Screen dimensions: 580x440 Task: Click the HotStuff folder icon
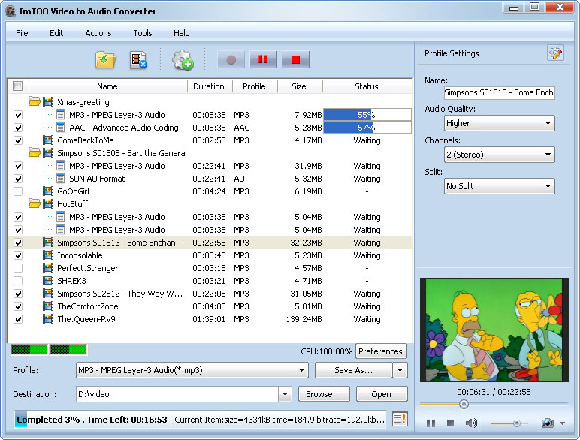35,203
